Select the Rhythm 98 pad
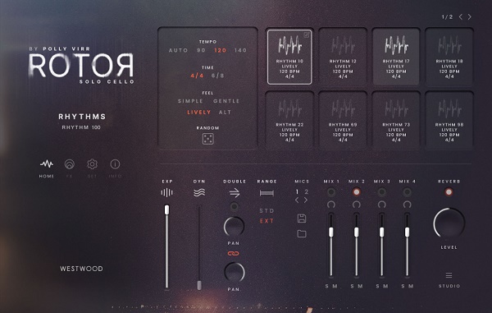 tap(449, 121)
